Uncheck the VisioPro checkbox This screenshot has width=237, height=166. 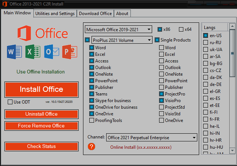tap(161, 101)
